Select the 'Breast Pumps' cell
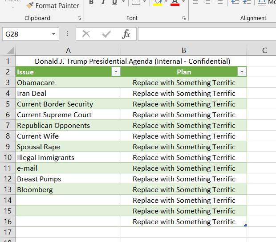 [68, 179]
